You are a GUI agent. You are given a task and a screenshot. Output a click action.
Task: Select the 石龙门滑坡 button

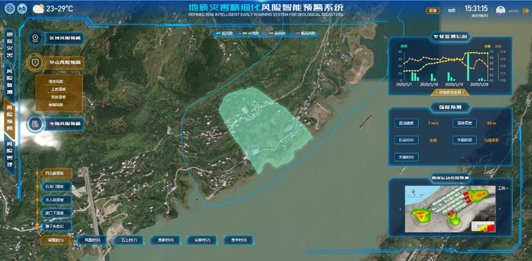click(x=55, y=186)
